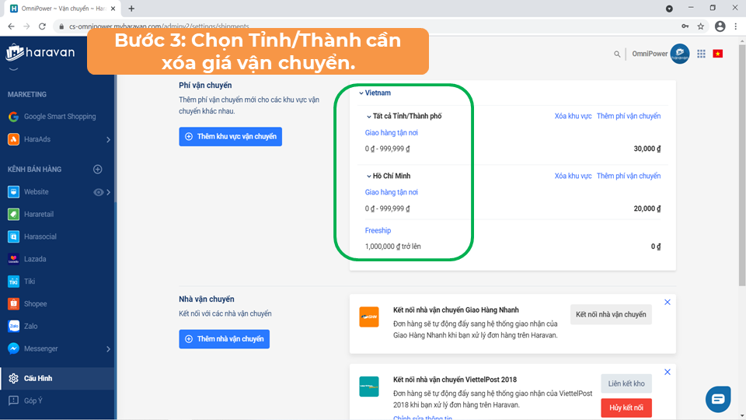Open the Website channel
This screenshot has height=420, width=746.
[37, 192]
